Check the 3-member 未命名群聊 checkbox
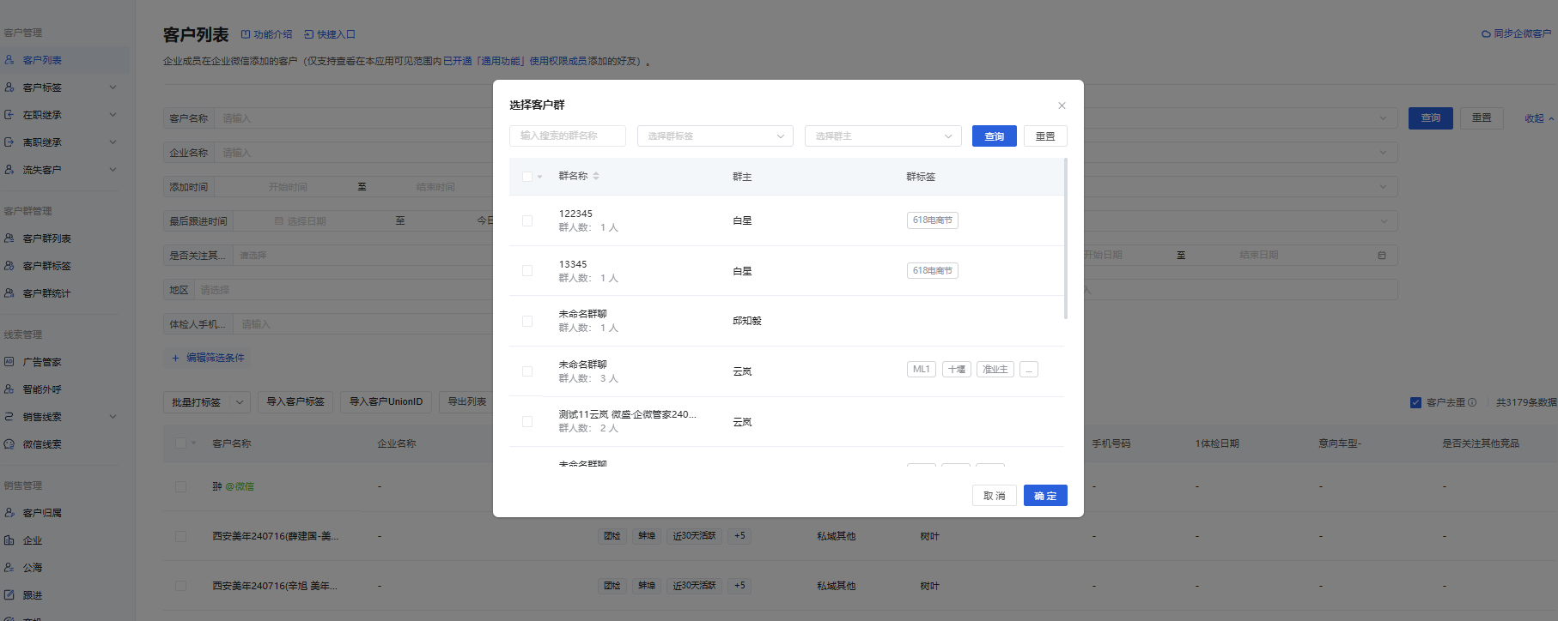Viewport: 1558px width, 621px height. [527, 371]
